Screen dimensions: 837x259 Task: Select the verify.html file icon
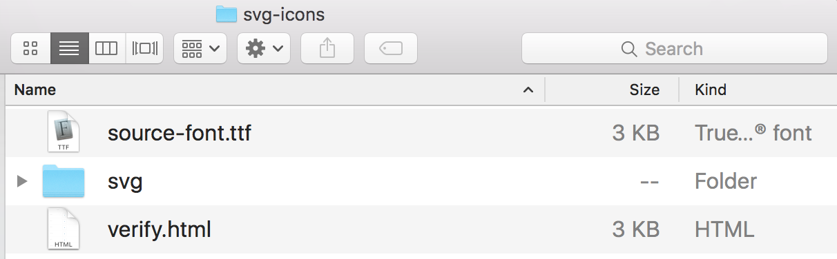[64, 229]
